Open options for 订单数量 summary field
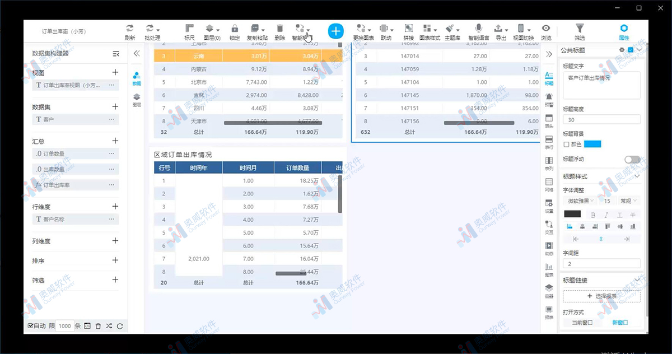This screenshot has width=672, height=354. click(111, 153)
